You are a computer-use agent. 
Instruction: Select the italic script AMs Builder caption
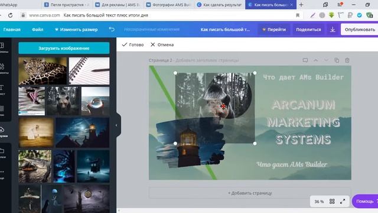click(x=292, y=164)
